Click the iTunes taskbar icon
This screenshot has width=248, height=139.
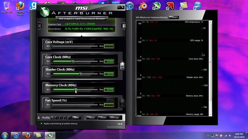(16, 136)
